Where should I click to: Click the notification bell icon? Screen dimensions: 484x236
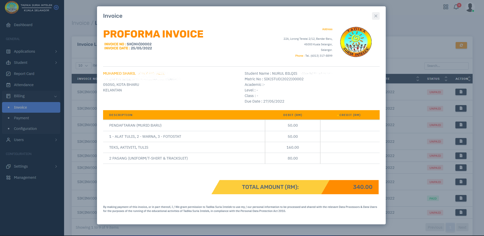coord(456,7)
